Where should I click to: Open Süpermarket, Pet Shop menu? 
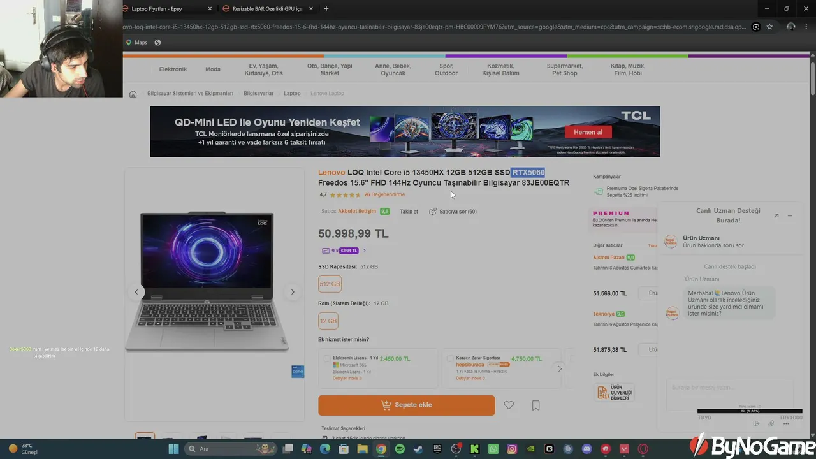(565, 69)
